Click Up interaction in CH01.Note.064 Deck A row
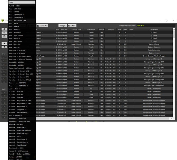 point(91,88)
